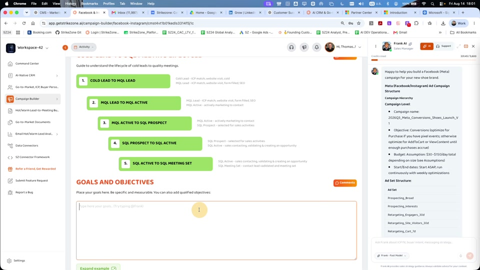The width and height of the screenshot is (480, 270).
Task: Open the History menu in menu bar
Action: [x=70, y=3]
